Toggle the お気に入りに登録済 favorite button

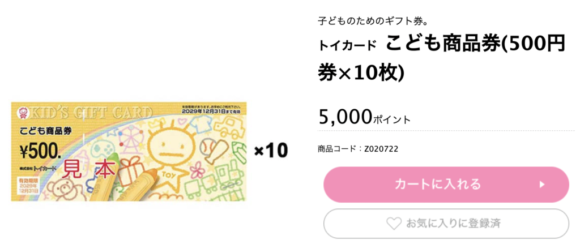(446, 223)
